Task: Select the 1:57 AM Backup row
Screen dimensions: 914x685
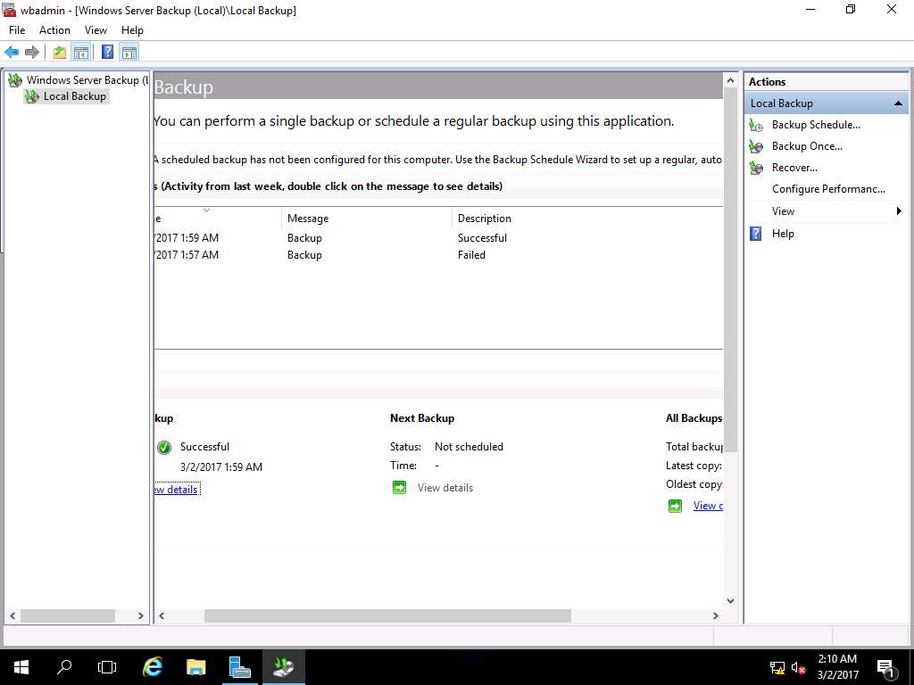Action: tap(438, 254)
